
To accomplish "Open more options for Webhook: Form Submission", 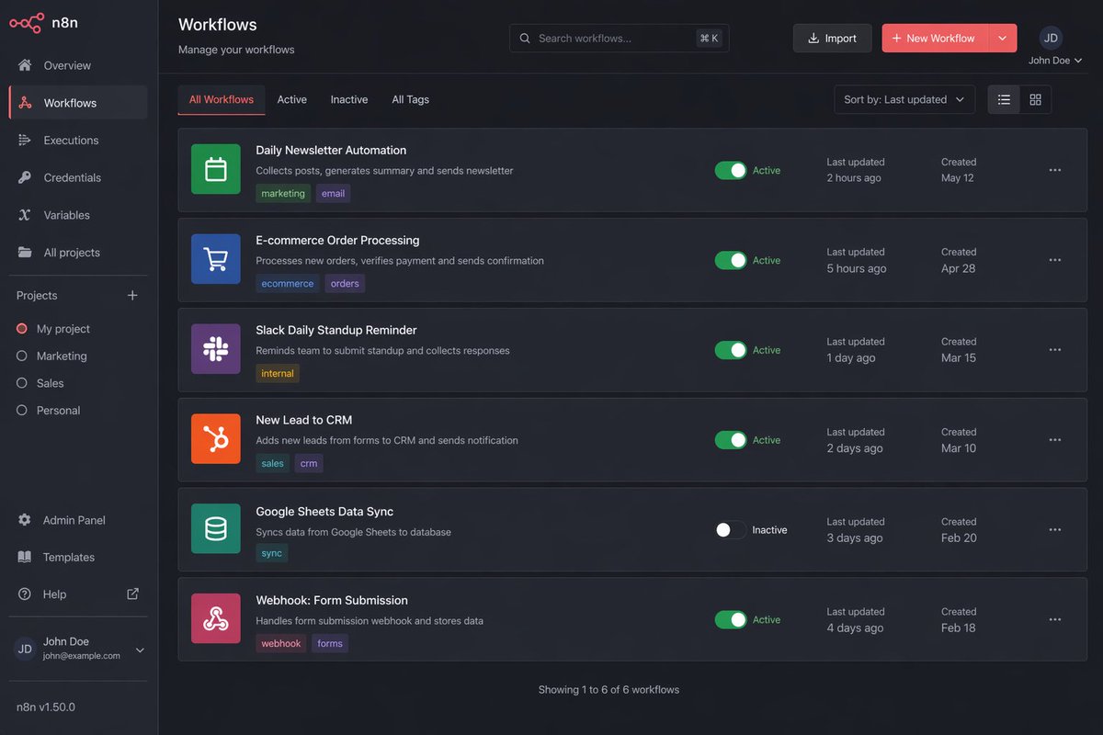I will (x=1055, y=620).
